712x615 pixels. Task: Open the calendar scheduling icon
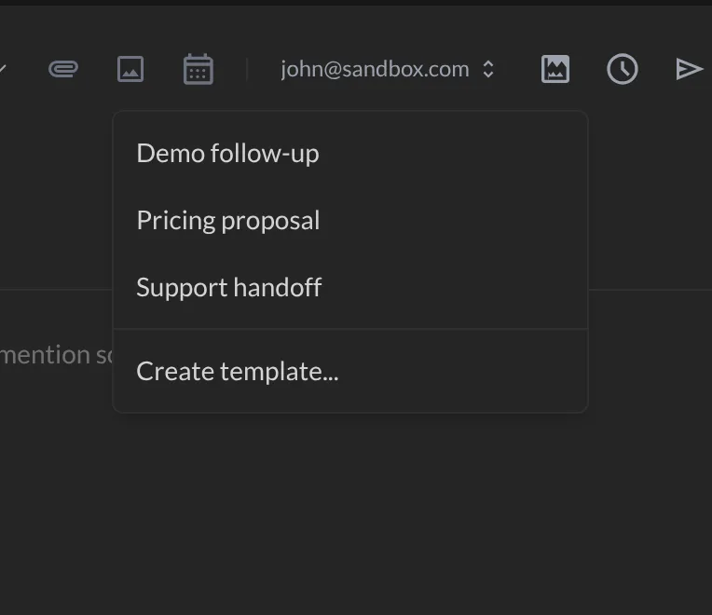tap(198, 69)
